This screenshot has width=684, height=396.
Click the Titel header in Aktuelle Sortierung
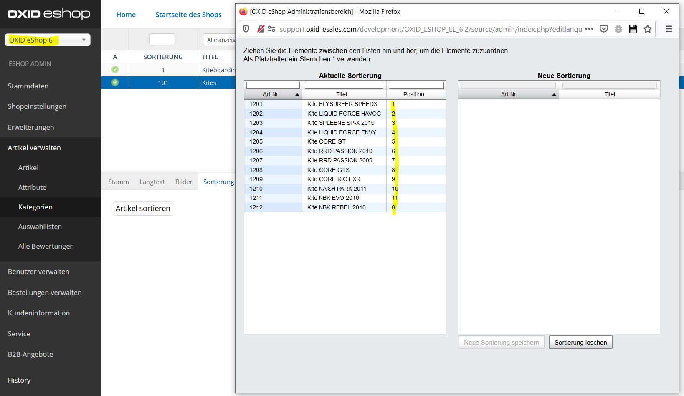click(x=344, y=94)
